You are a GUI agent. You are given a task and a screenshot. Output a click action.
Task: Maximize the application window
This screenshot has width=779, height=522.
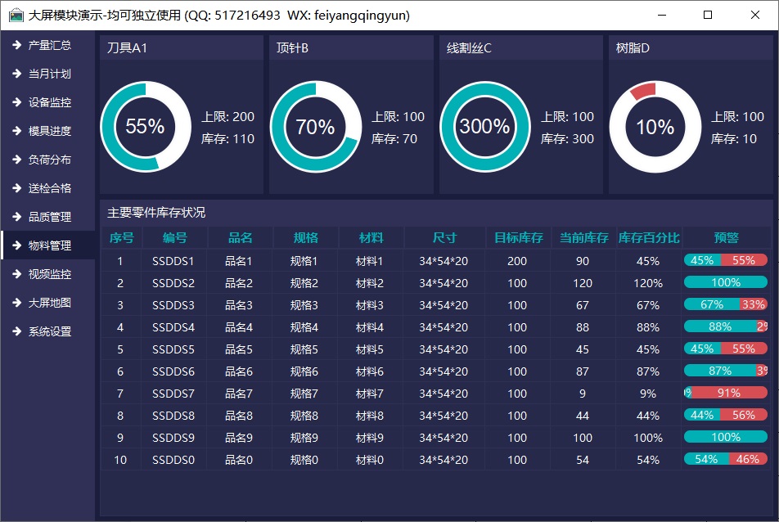708,15
